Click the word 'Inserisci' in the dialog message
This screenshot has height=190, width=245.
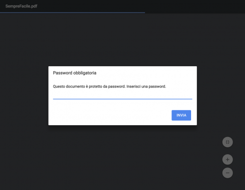(133, 86)
